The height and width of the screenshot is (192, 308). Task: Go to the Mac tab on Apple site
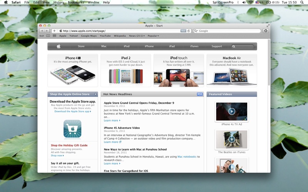[x=104, y=46]
